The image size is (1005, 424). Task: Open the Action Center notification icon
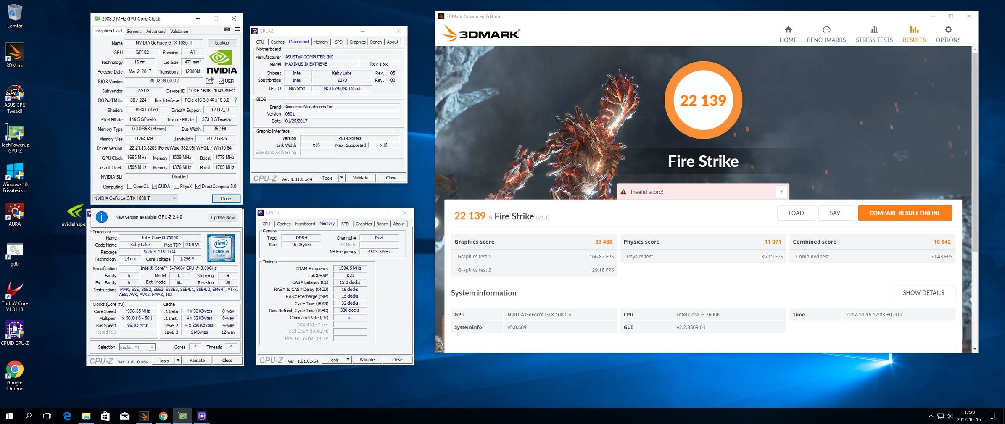click(992, 416)
